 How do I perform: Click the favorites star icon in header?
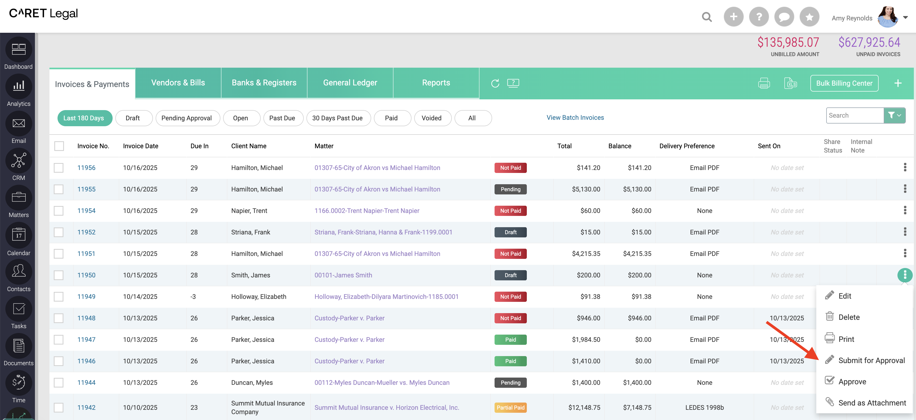click(x=809, y=17)
